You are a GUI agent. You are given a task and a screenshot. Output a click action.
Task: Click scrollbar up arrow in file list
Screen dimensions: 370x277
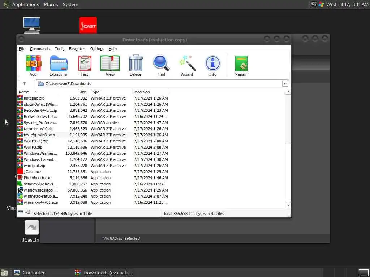[288, 92]
